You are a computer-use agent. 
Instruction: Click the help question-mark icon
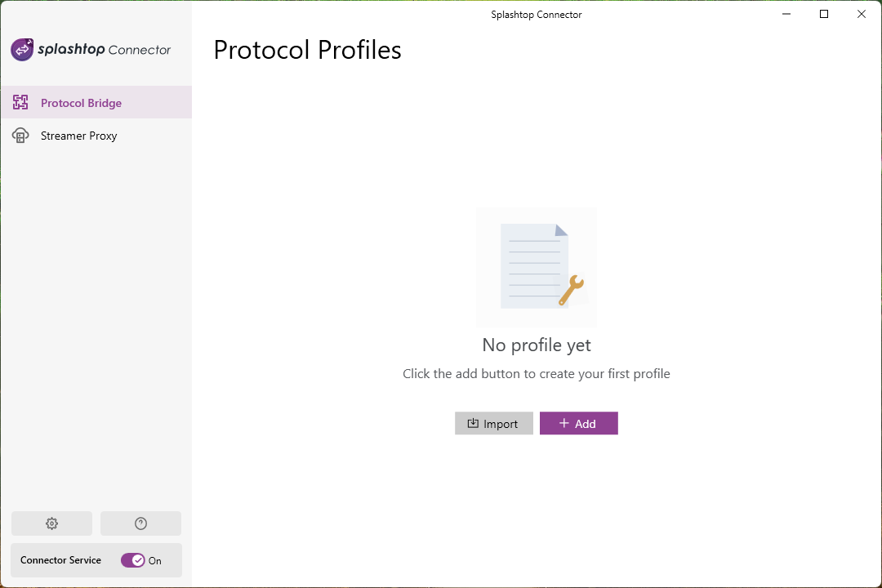coord(140,523)
